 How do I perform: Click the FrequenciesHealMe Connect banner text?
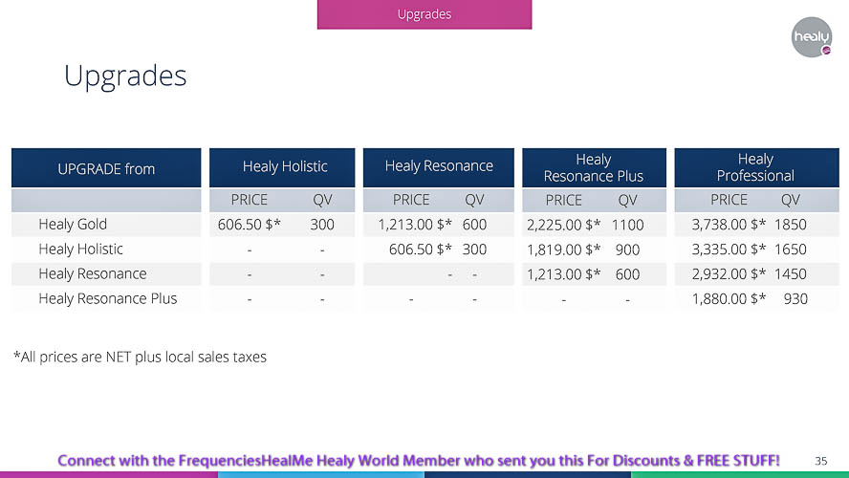coord(419,461)
